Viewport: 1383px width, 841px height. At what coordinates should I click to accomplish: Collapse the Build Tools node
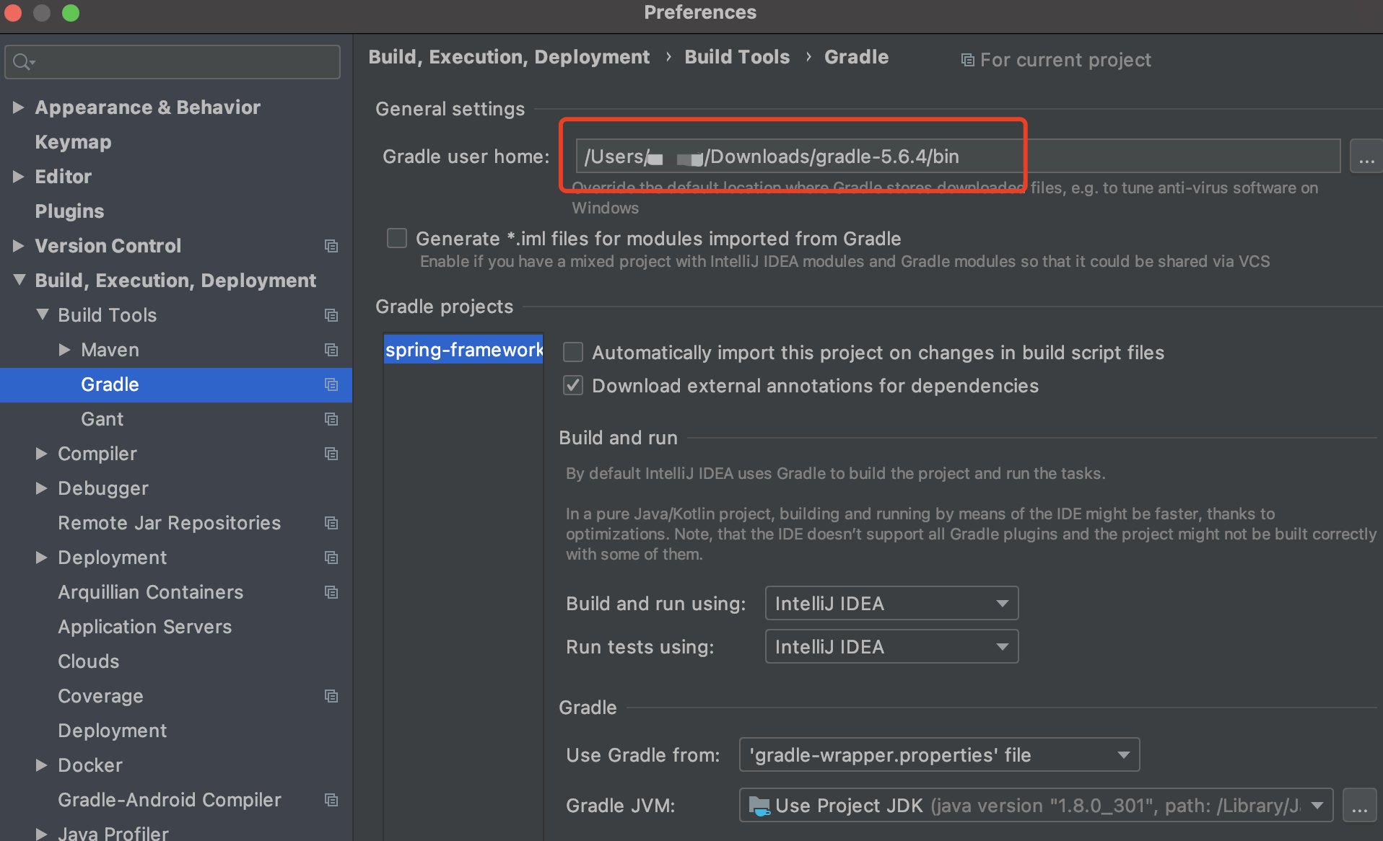coord(43,314)
